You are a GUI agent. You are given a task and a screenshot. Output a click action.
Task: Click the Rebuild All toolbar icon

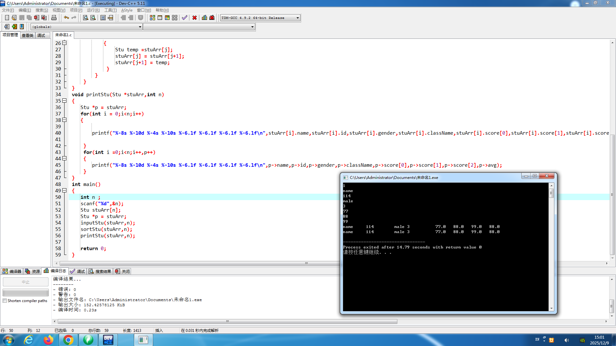pos(175,18)
